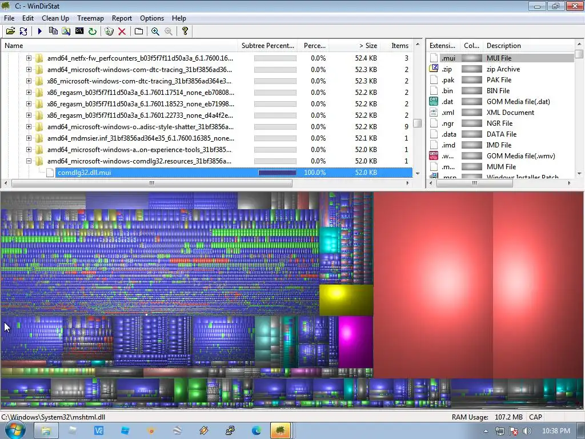
Task: Expand amd64 adisc-style-shatter folder
Action: coord(29,126)
